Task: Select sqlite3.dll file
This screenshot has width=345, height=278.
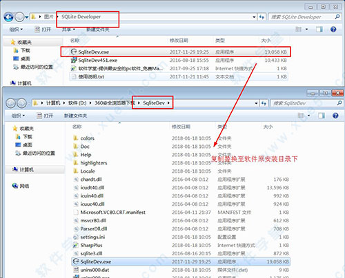Action: 181,253
